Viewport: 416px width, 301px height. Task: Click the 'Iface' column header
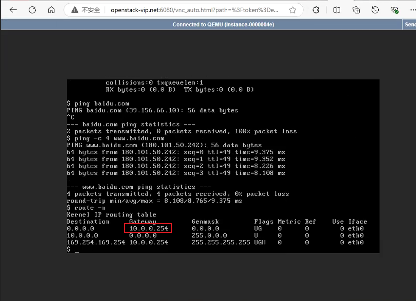[358, 222]
